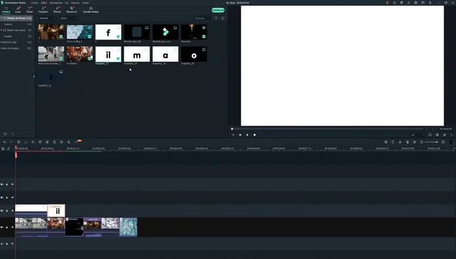This screenshot has width=456, height=259.
Task: Select Fondos de Color in sidebar
Action: [8, 42]
